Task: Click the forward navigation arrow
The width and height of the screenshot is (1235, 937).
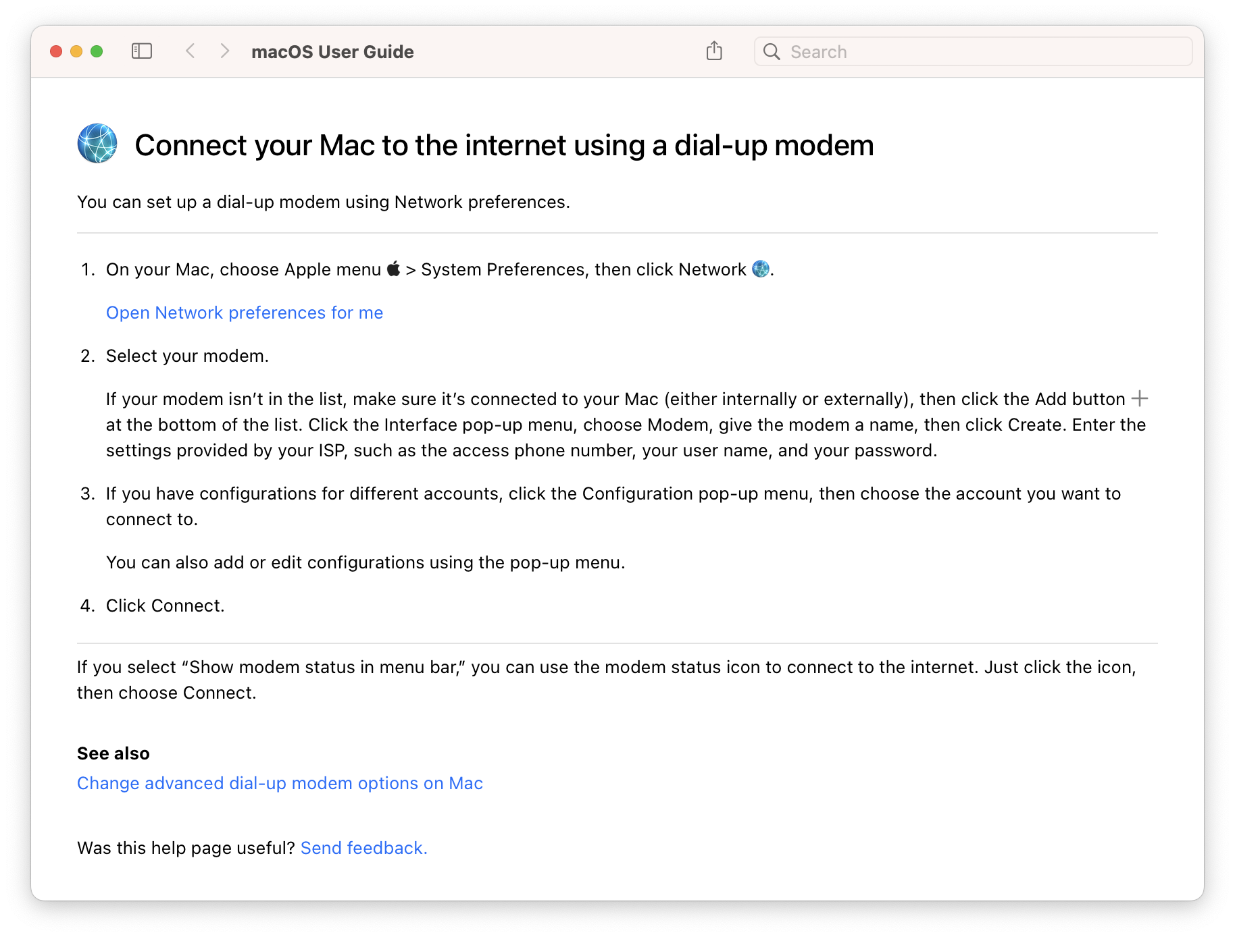Action: click(224, 51)
